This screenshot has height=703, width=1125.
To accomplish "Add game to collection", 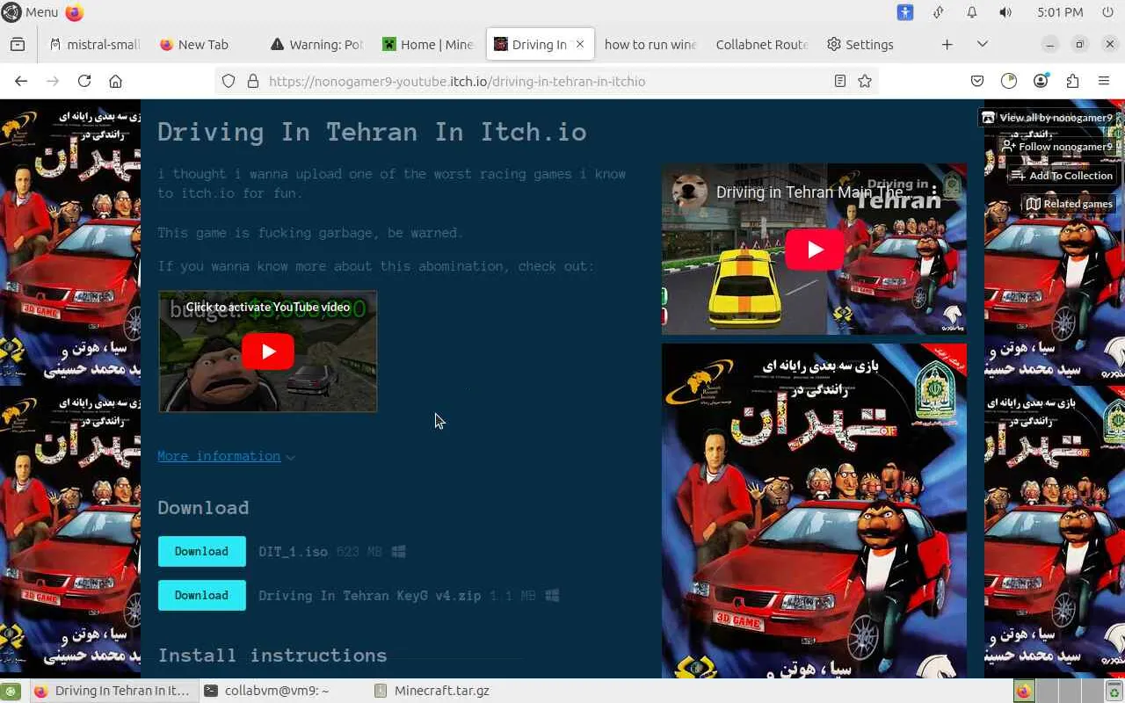I will point(1063,176).
